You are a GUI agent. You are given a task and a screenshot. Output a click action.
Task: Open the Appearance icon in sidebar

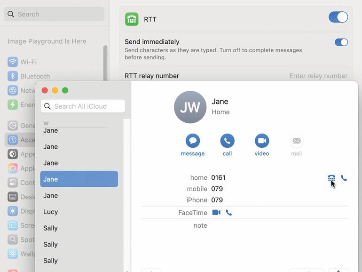point(13,154)
